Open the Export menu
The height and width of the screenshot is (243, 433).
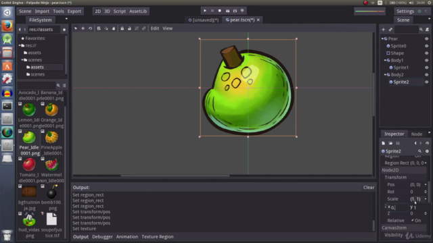74,11
